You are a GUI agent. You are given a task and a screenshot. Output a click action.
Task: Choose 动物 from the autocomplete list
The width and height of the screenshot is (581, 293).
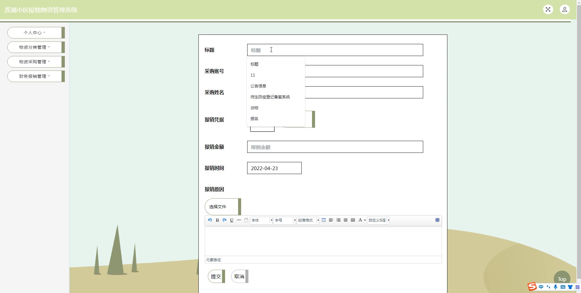[x=276, y=108]
